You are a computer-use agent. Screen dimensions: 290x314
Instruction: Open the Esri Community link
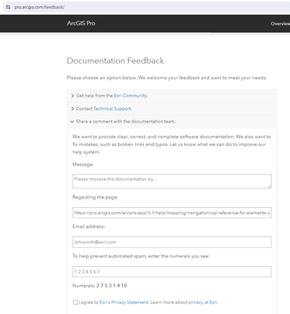click(x=131, y=96)
